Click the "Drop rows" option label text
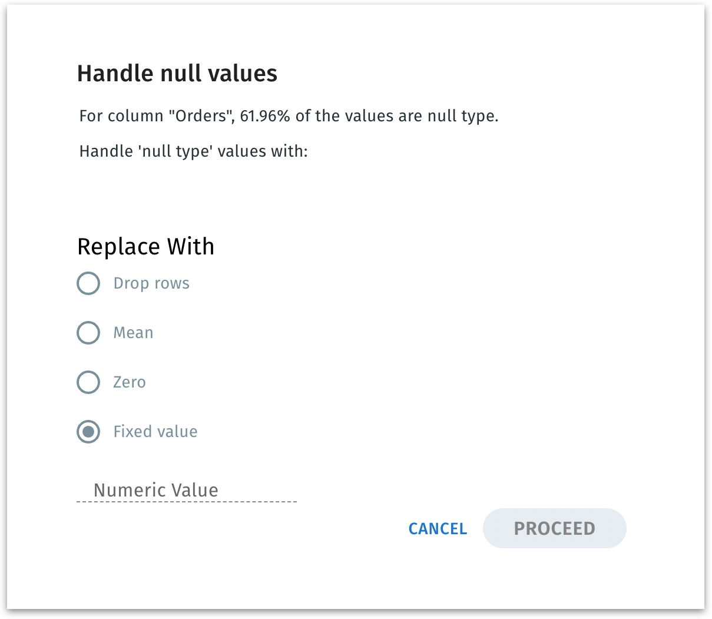 pyautogui.click(x=151, y=283)
